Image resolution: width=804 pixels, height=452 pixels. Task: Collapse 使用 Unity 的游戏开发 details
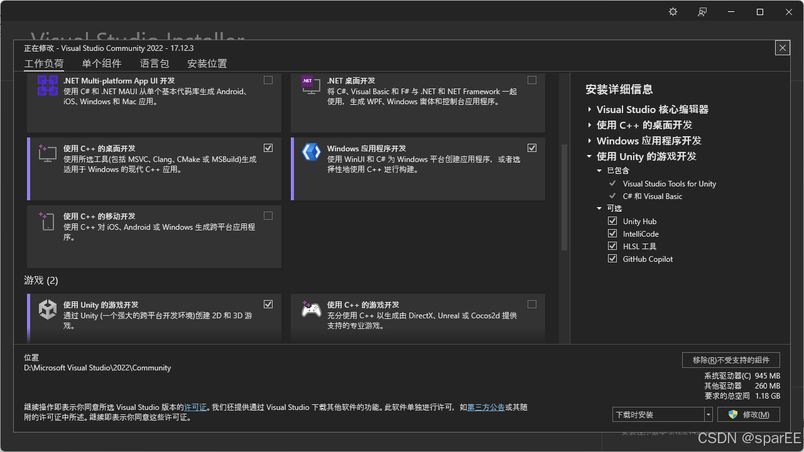point(590,156)
